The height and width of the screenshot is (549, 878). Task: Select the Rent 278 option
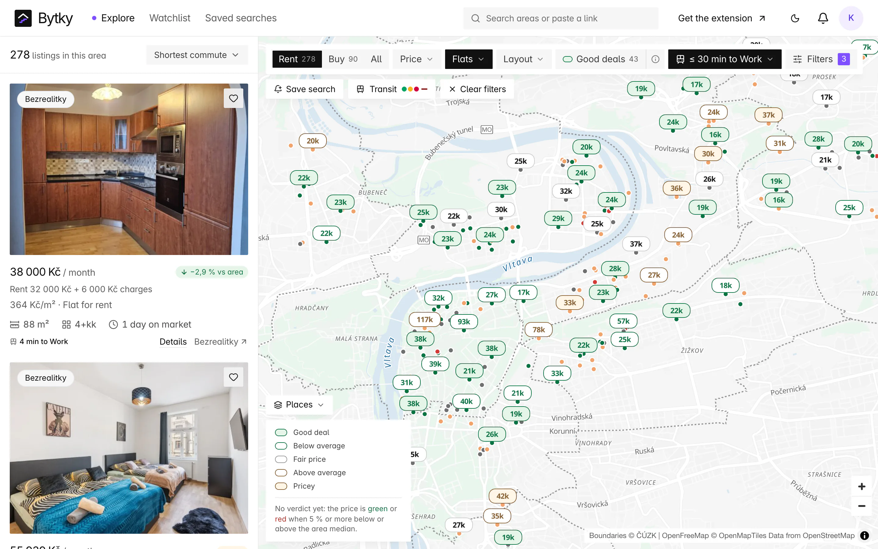coord(297,59)
